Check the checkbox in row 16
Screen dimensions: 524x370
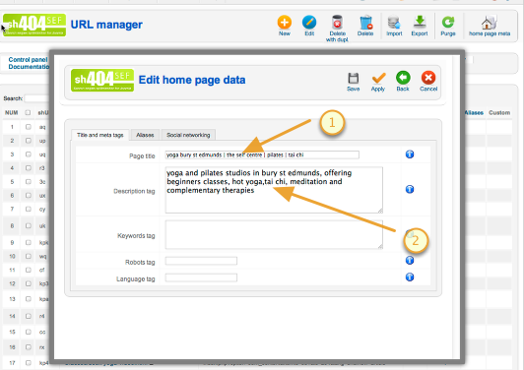[28, 347]
